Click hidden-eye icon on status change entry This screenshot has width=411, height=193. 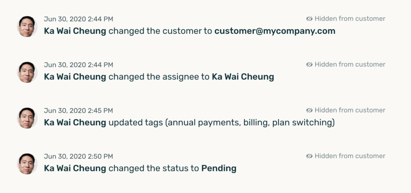point(309,156)
